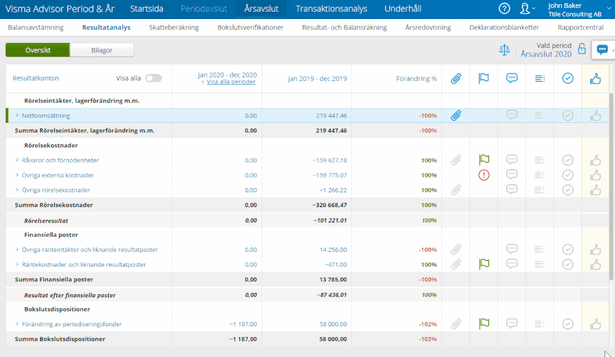Toggle checkmark circle on Nettoomsättning row
This screenshot has height=357, width=615.
coord(568,116)
